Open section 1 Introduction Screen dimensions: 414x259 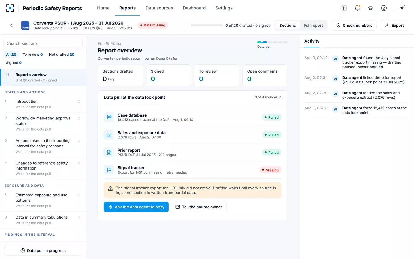43,104
